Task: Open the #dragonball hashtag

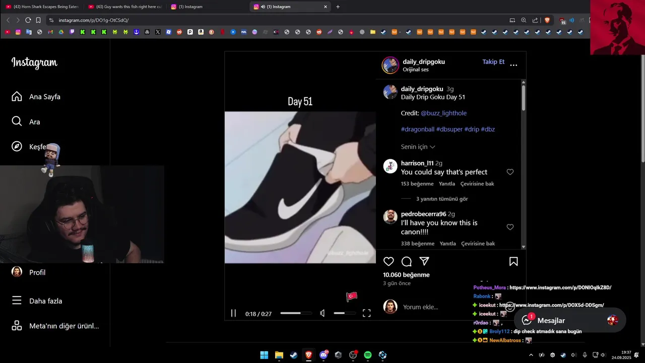Action: pyautogui.click(x=418, y=129)
